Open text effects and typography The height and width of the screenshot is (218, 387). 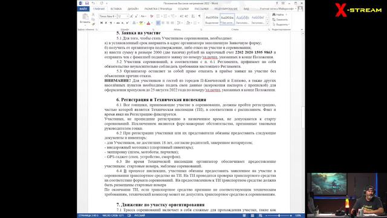[134, 23]
